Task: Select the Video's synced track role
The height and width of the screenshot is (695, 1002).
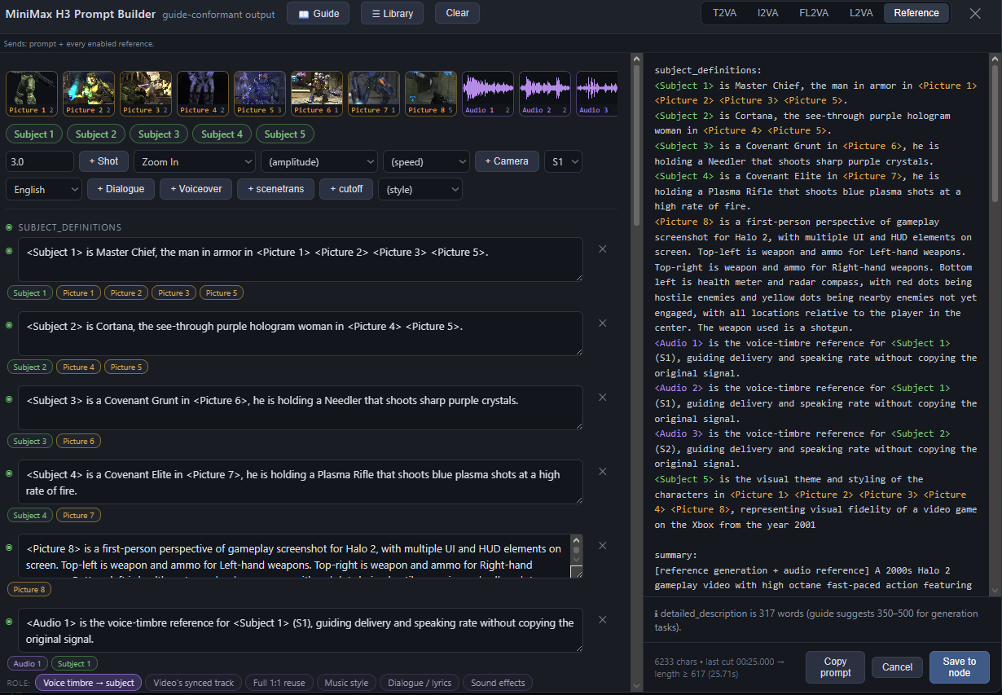Action: point(194,683)
